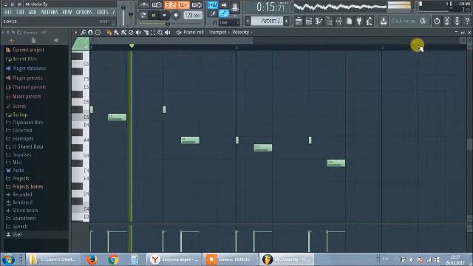Viewport: 473px width, 266px height.
Task: Open the PATTERNS menu
Action: point(50,13)
